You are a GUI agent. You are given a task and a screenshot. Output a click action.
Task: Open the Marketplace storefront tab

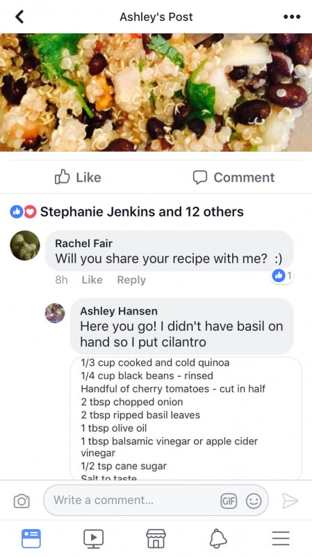(156, 538)
